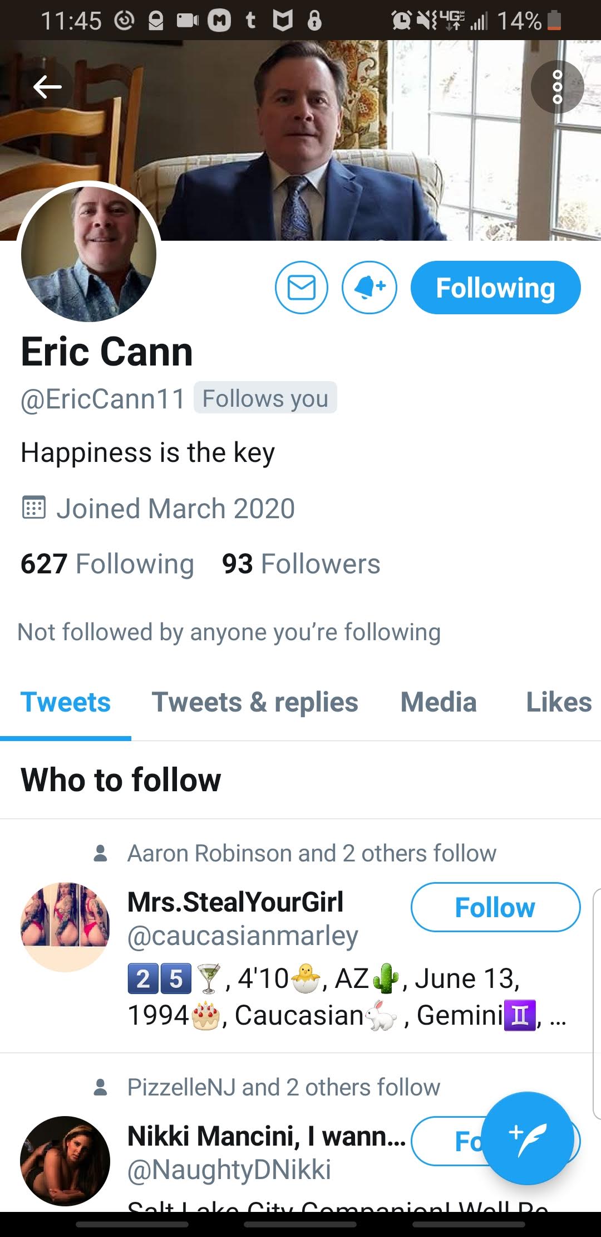Tap Nikki Mancini profile avatar
Screen dimensions: 601x1237
[x=65, y=1161]
